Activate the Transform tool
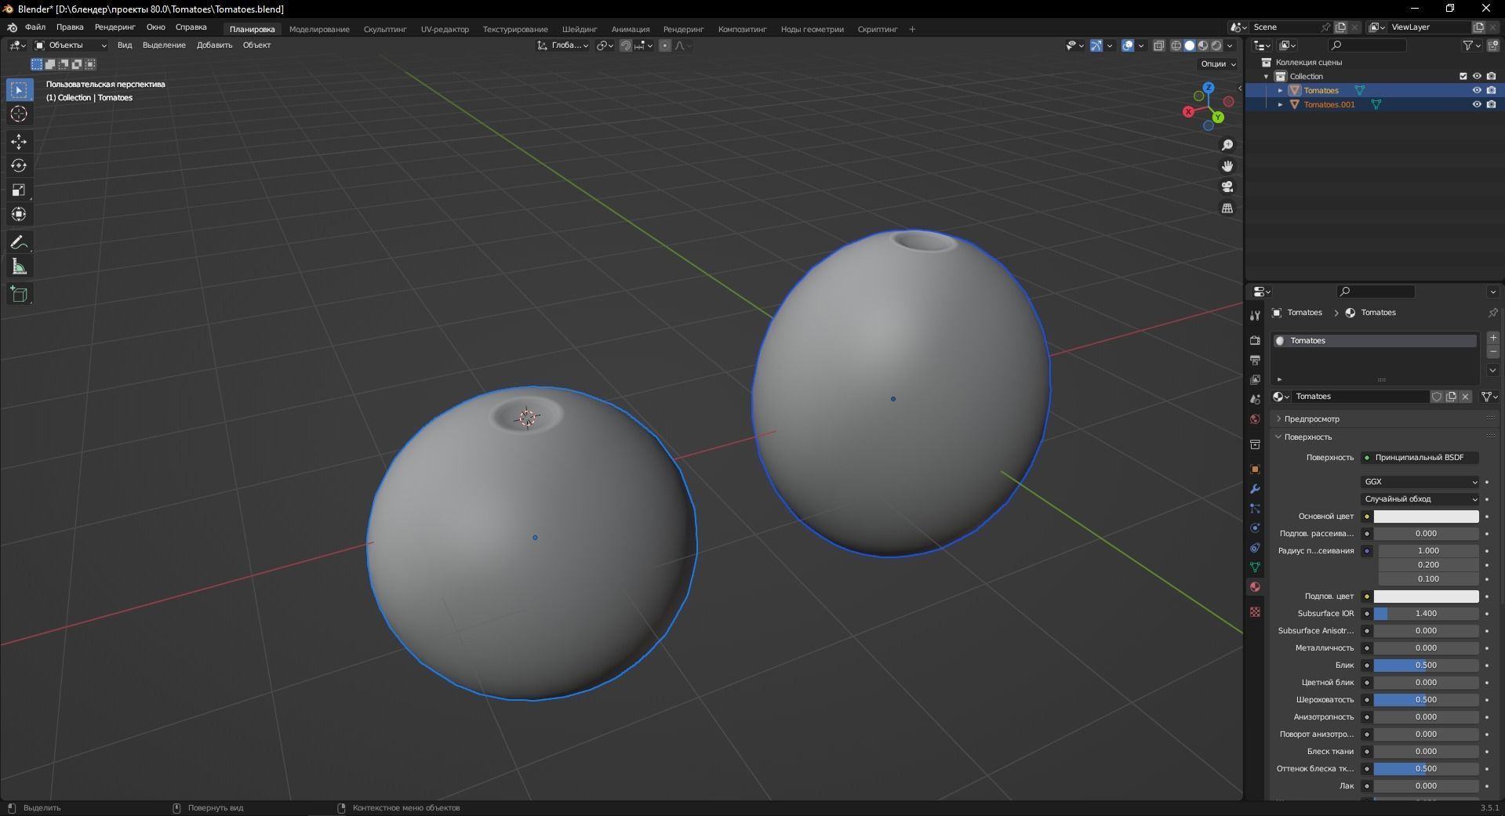1505x816 pixels. click(19, 215)
